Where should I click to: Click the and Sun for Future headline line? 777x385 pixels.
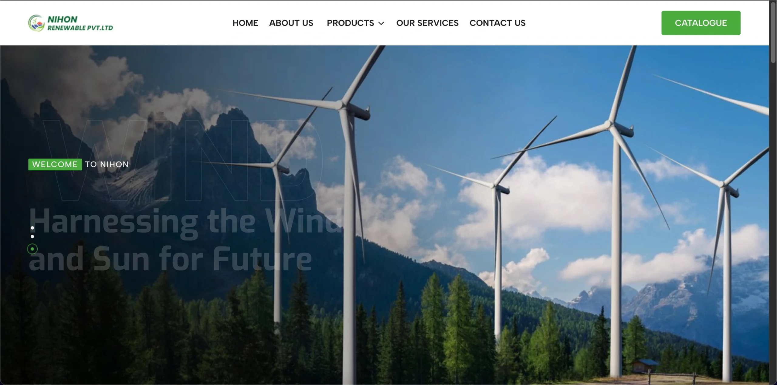point(170,259)
